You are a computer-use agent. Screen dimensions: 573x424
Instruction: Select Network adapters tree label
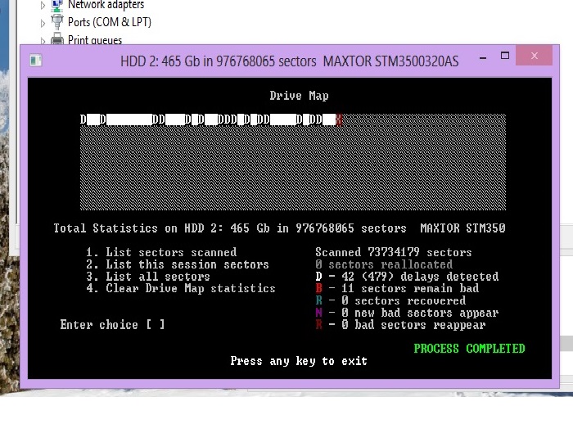106,5
